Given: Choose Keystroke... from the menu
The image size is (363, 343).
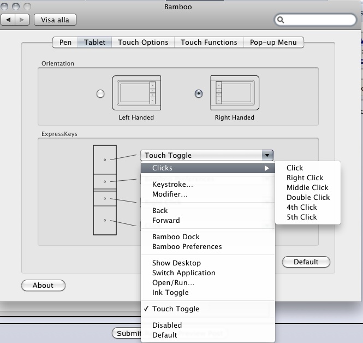Looking at the screenshot, I should click(x=207, y=185).
